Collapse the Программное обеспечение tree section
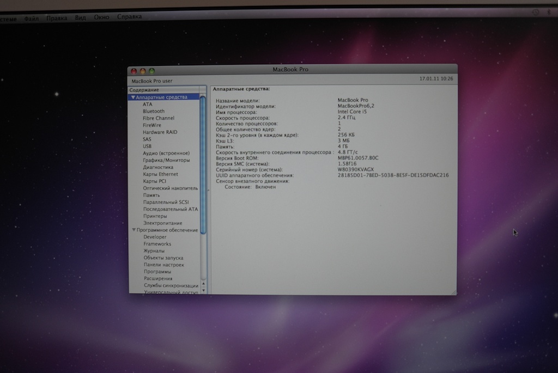 [x=134, y=230]
